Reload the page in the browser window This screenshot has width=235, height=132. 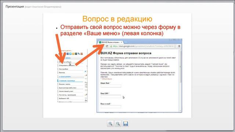pos(107,46)
